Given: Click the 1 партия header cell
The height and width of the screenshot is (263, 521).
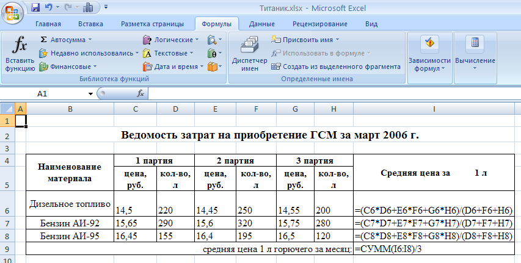Looking at the screenshot, I should click(x=154, y=160).
